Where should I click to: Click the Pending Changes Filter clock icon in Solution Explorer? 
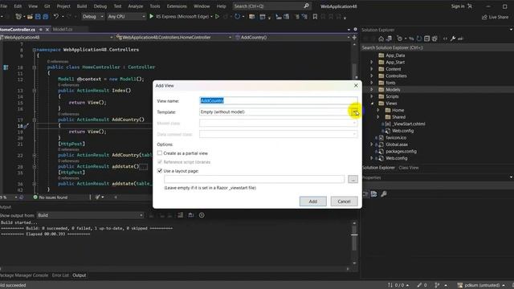click(400, 39)
